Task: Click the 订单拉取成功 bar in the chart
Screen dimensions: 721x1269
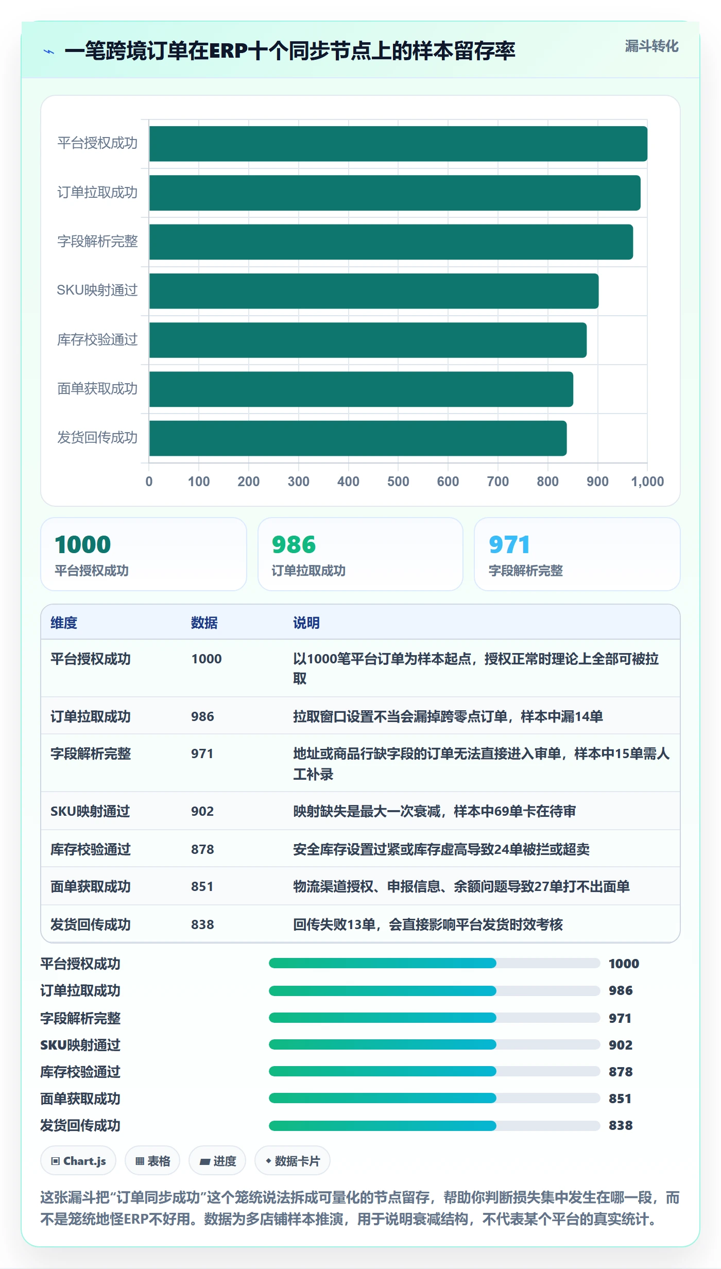Action: 395,193
